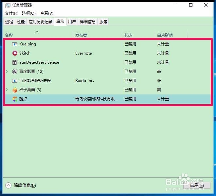Toggle sort arrow above 名称 column
The width and height of the screenshot is (216, 196).
(37, 32)
